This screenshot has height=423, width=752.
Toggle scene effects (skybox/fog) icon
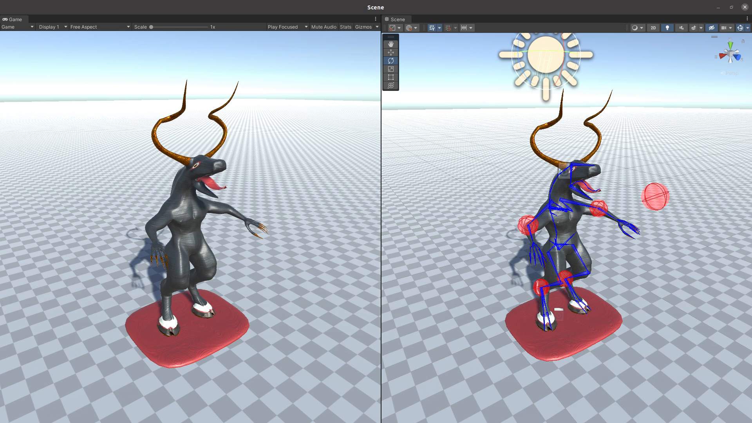pos(693,28)
